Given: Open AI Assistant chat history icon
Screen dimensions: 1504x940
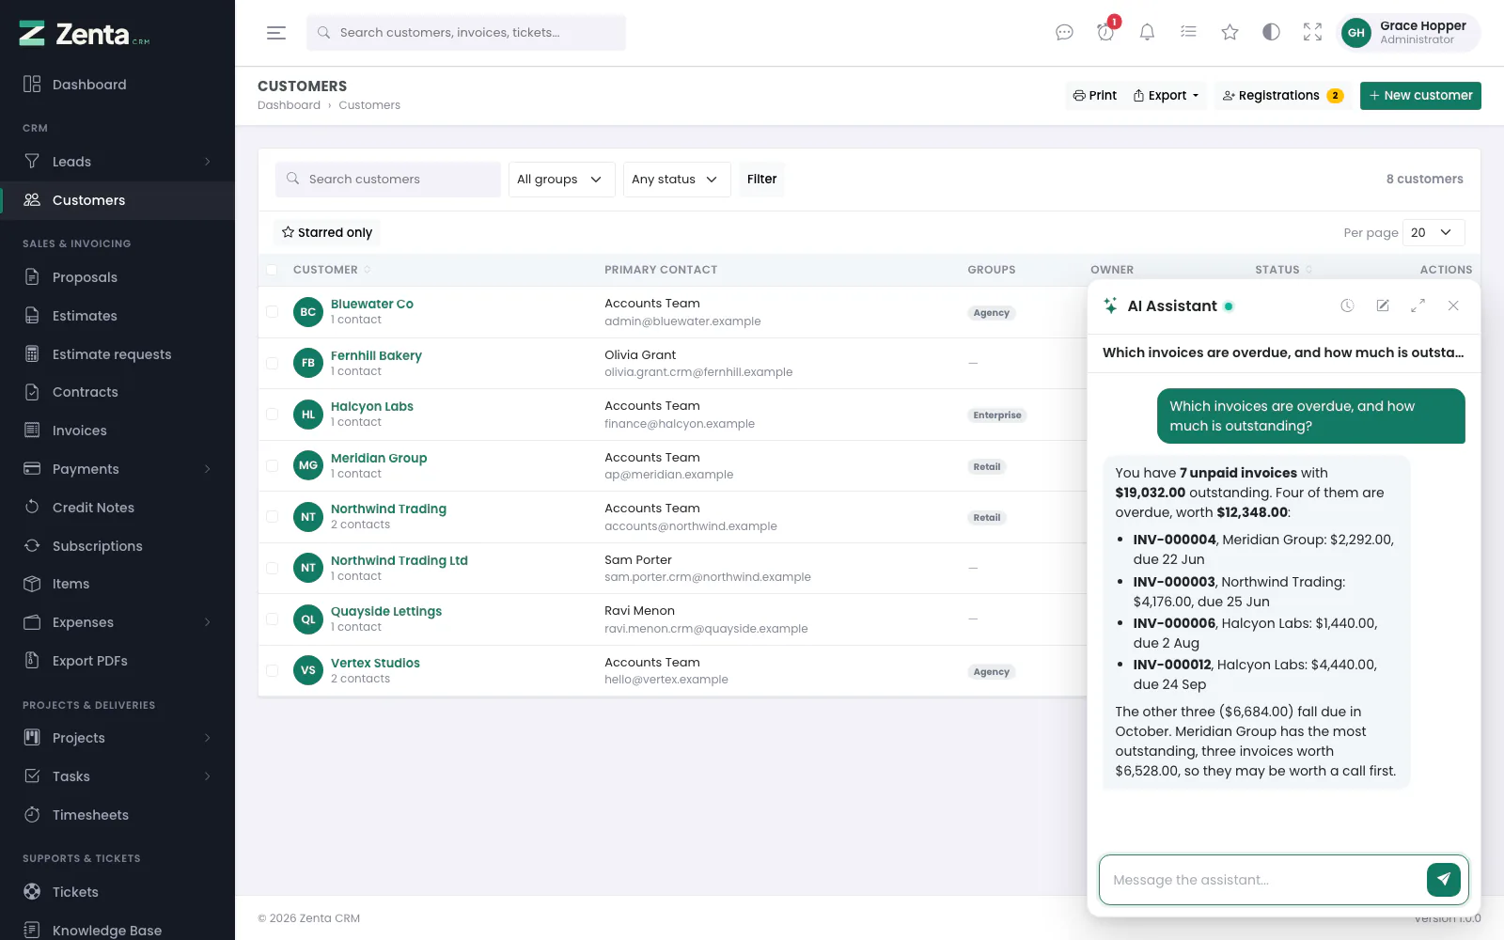Looking at the screenshot, I should [x=1347, y=305].
